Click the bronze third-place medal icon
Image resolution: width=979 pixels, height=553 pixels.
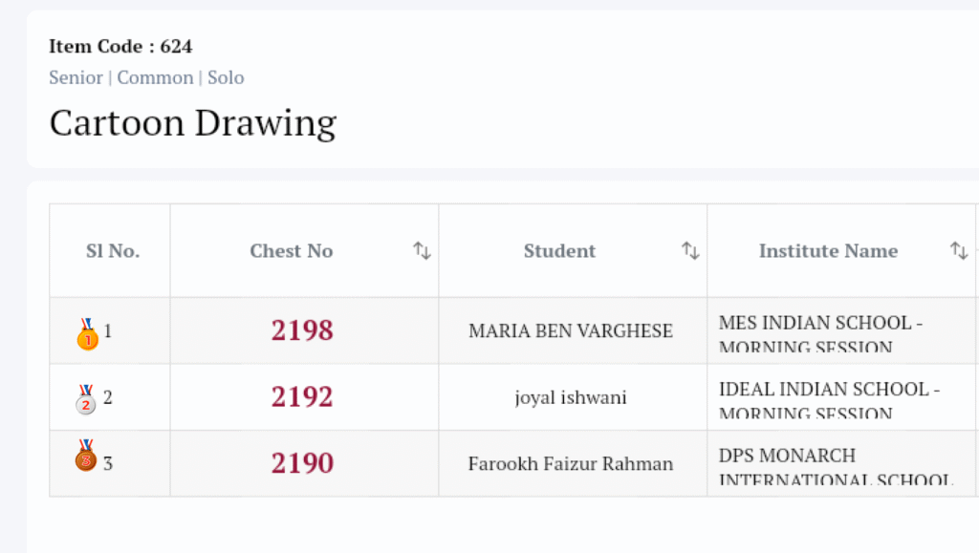click(86, 456)
